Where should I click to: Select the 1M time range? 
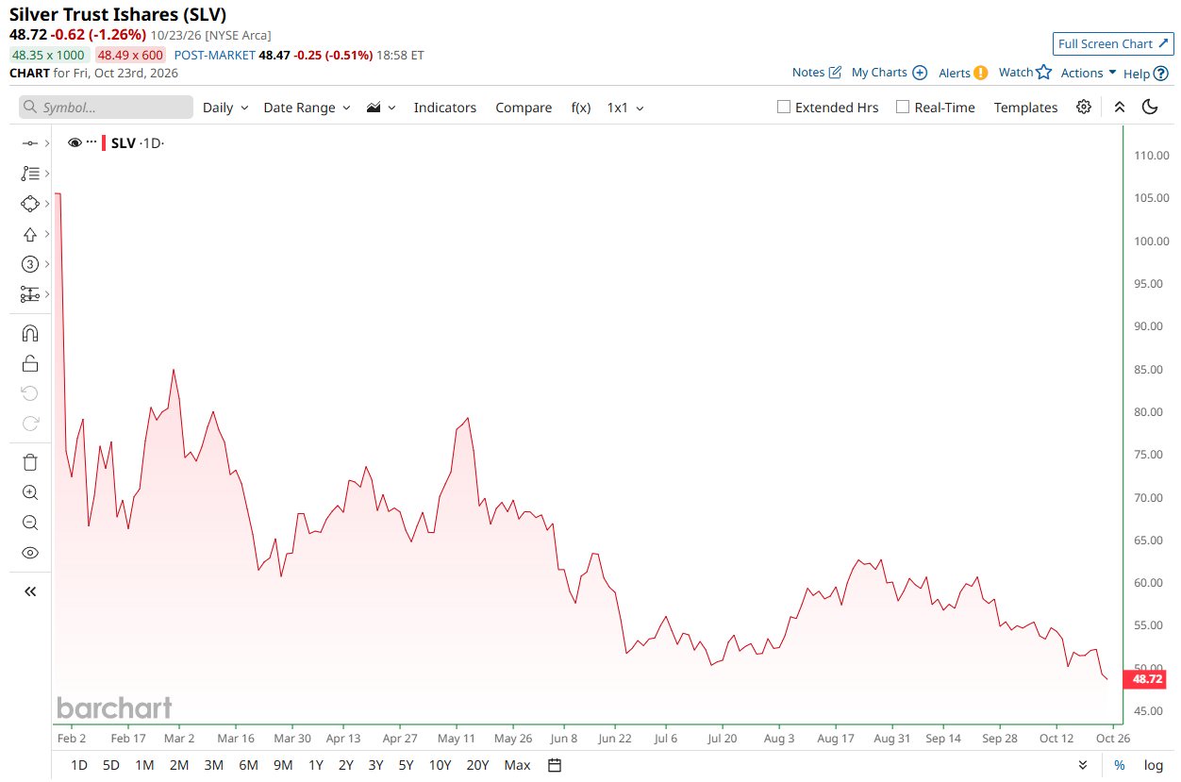click(x=144, y=765)
